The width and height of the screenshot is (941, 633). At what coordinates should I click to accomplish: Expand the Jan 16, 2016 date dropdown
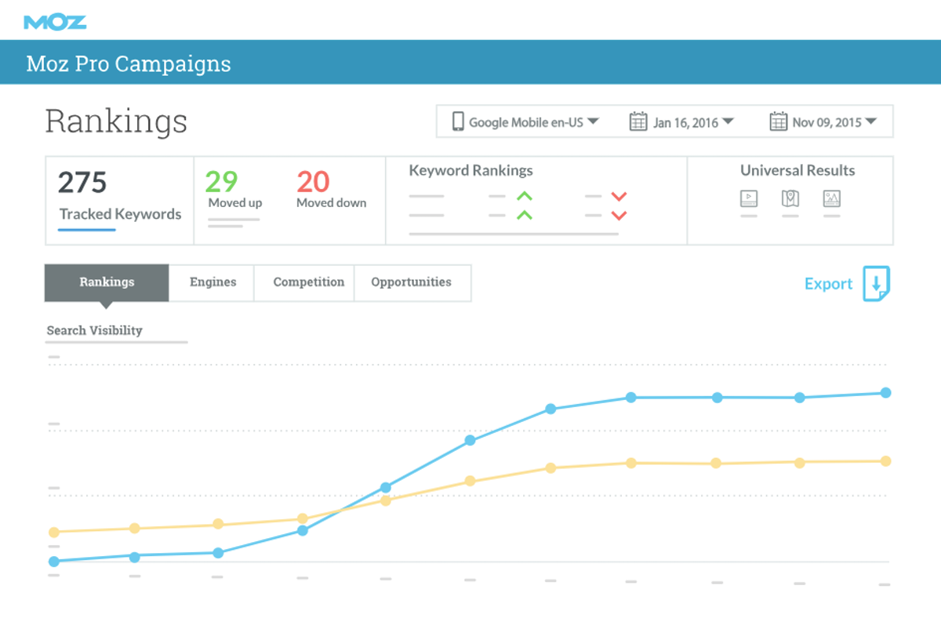[728, 121]
